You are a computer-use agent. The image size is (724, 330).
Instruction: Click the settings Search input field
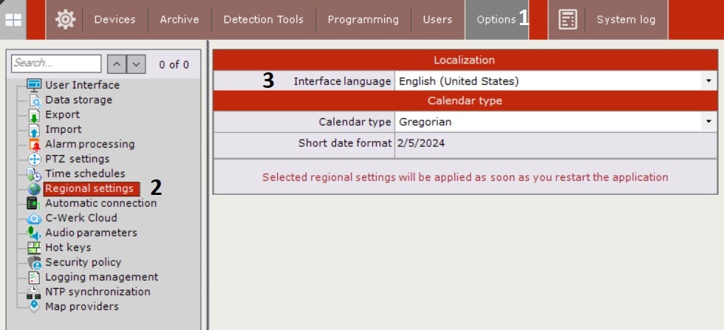(56, 63)
